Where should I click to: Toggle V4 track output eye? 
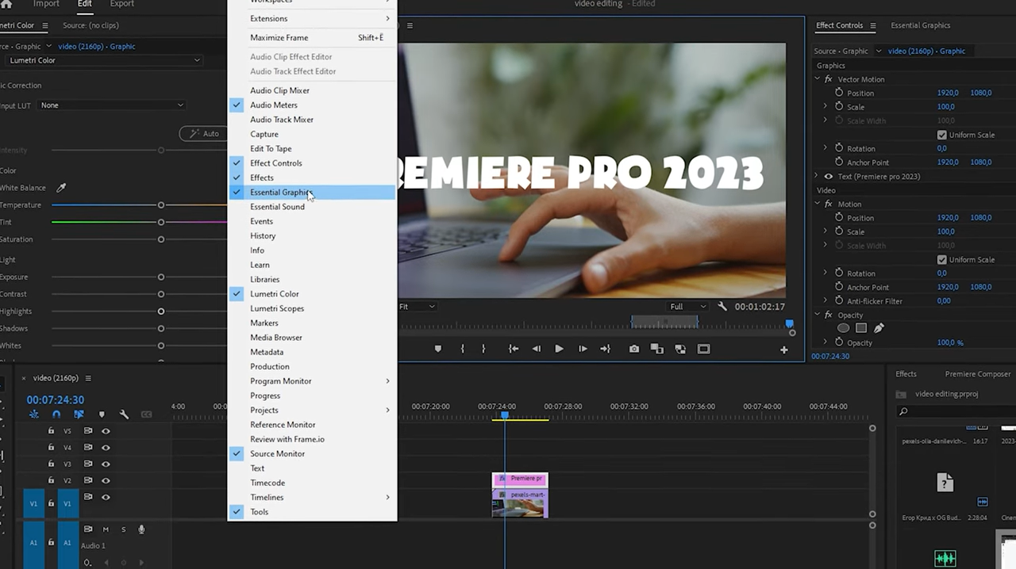[106, 448]
